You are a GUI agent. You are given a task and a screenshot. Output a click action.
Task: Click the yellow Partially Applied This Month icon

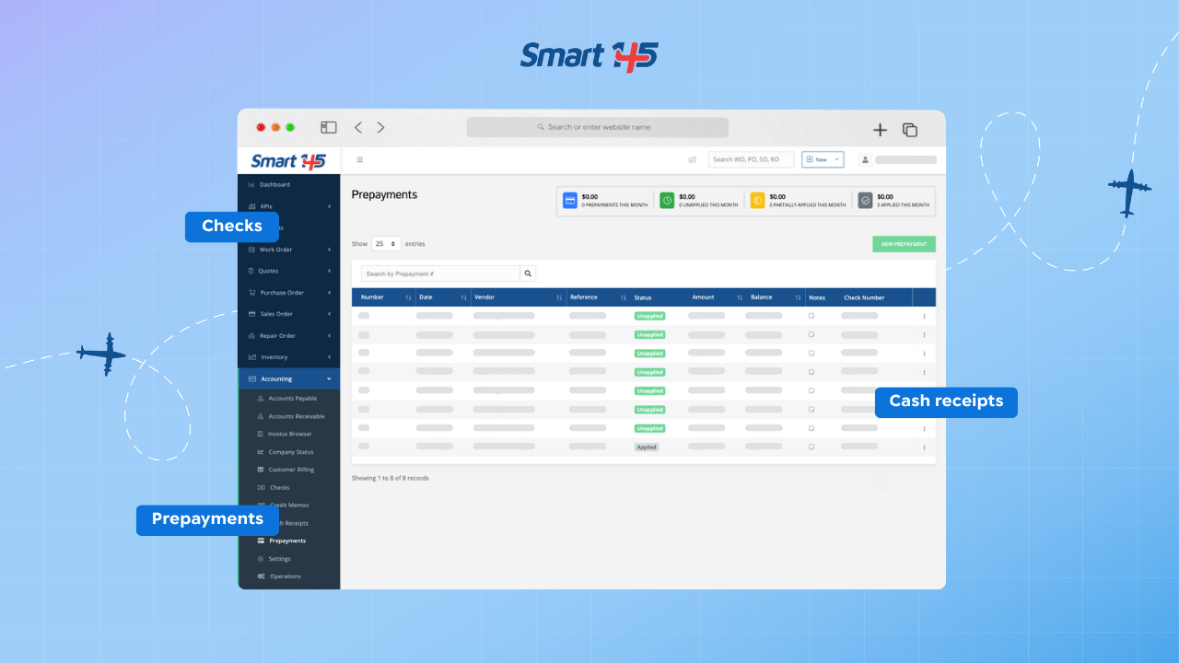(x=757, y=200)
